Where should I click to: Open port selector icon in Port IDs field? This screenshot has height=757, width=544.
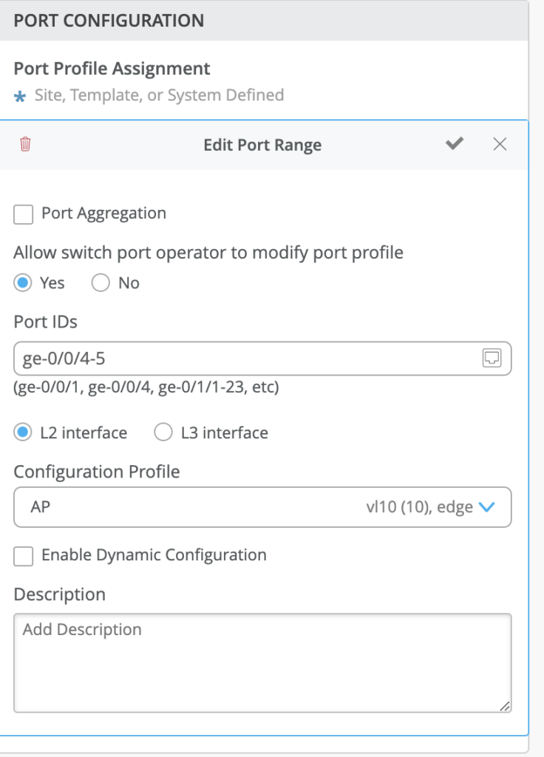492,359
